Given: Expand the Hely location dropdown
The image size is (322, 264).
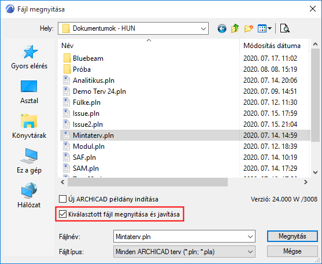Looking at the screenshot, I should coord(203,28).
